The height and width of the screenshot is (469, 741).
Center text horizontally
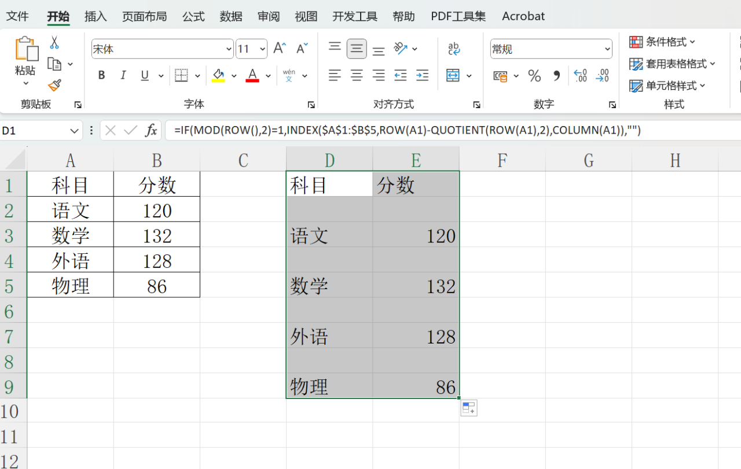coord(357,75)
